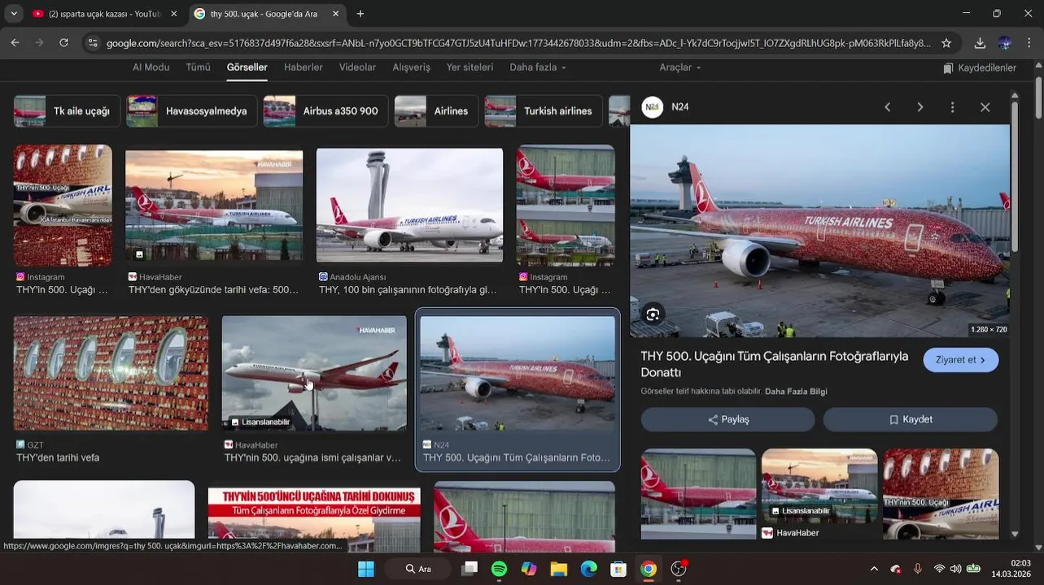Open Chrome from taskbar
This screenshot has height=585, width=1044.
[x=649, y=569]
